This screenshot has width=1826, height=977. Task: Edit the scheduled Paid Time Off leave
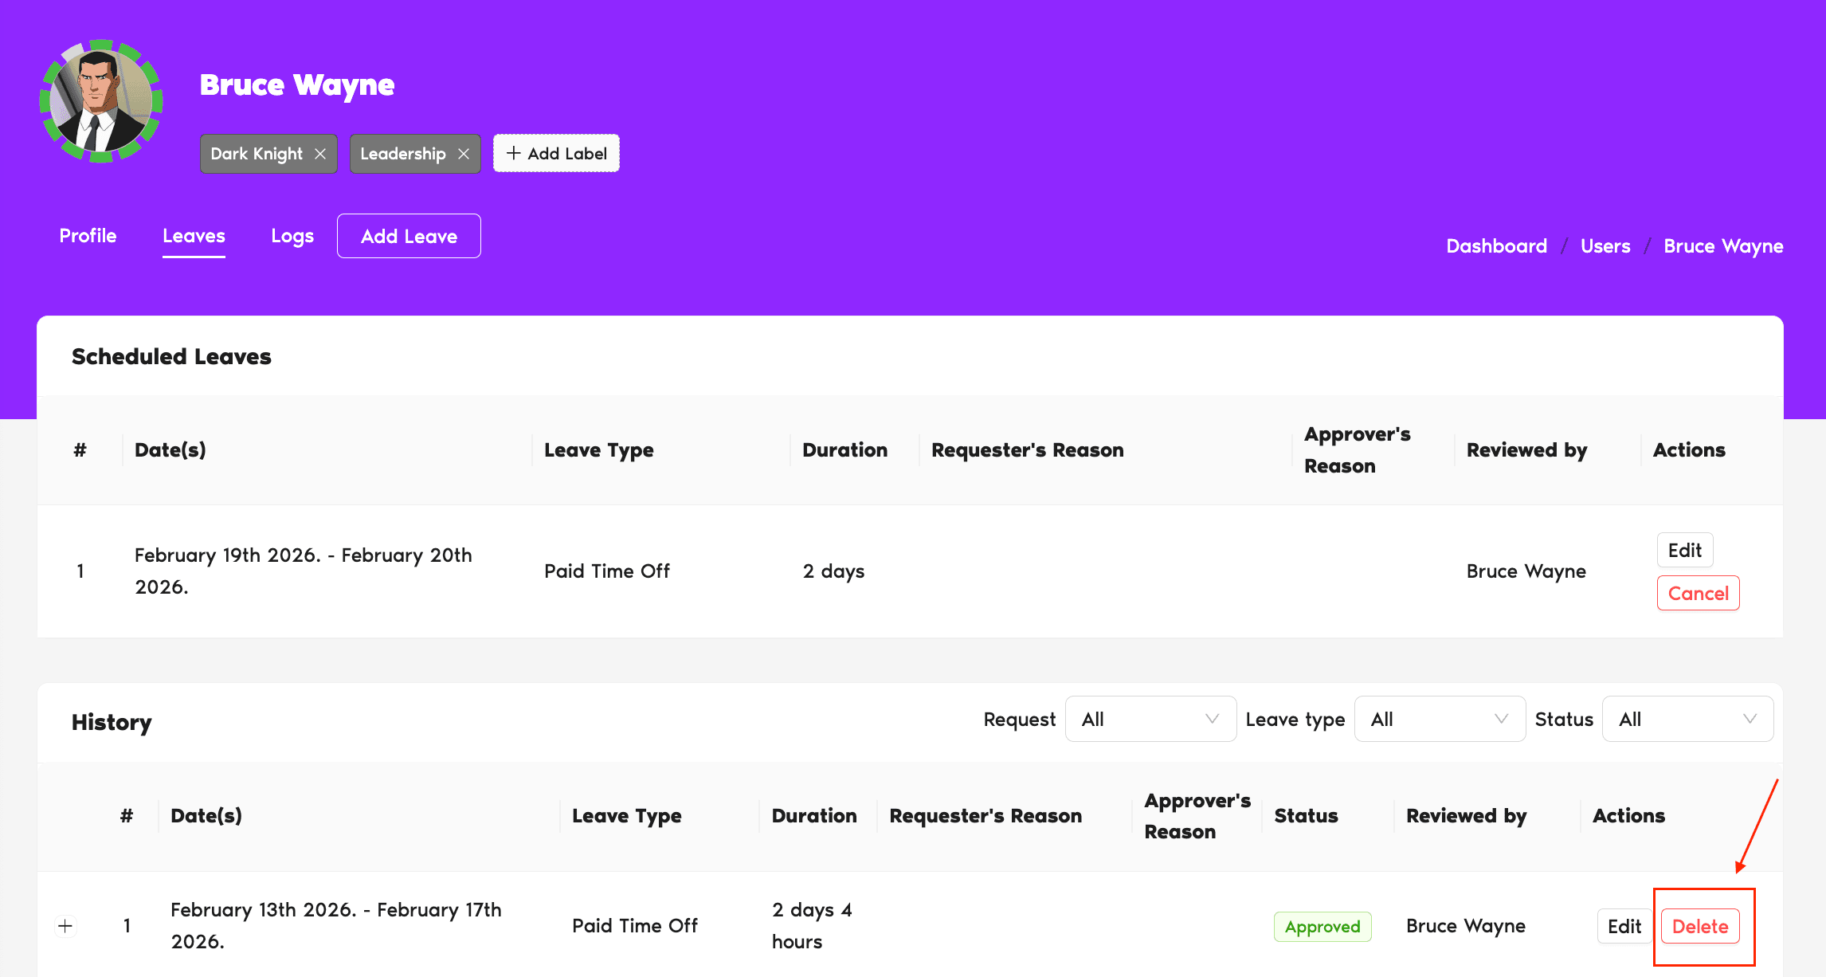pyautogui.click(x=1684, y=550)
